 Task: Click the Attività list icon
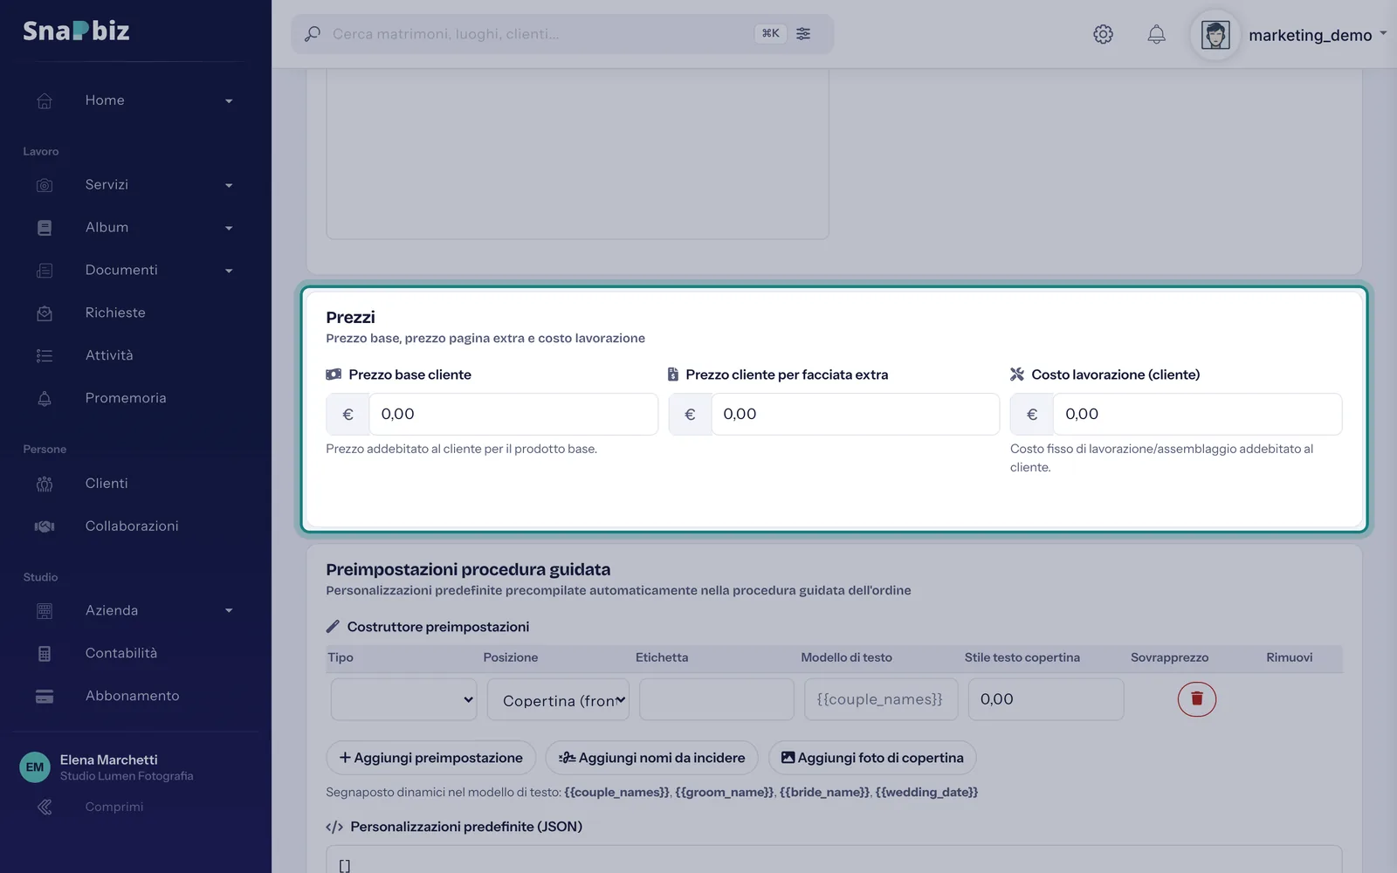coord(45,355)
